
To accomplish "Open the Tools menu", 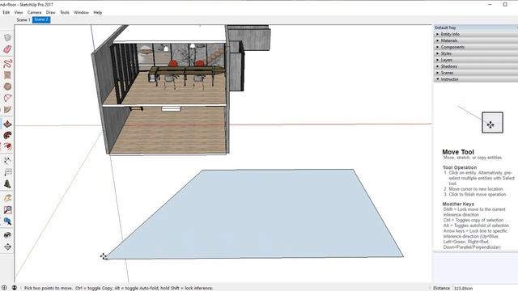I will coord(65,12).
